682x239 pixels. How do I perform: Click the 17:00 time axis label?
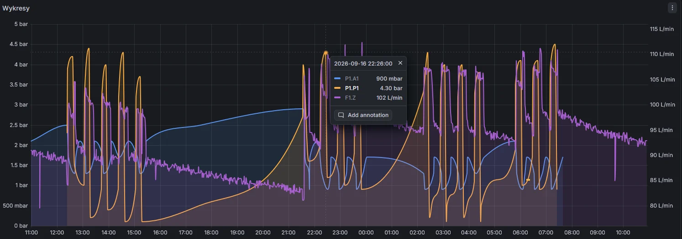point(186,232)
